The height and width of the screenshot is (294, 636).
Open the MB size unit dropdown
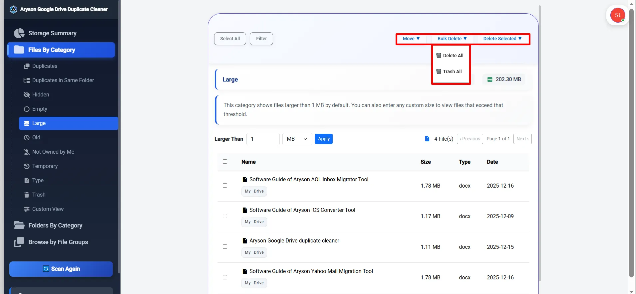(x=297, y=139)
